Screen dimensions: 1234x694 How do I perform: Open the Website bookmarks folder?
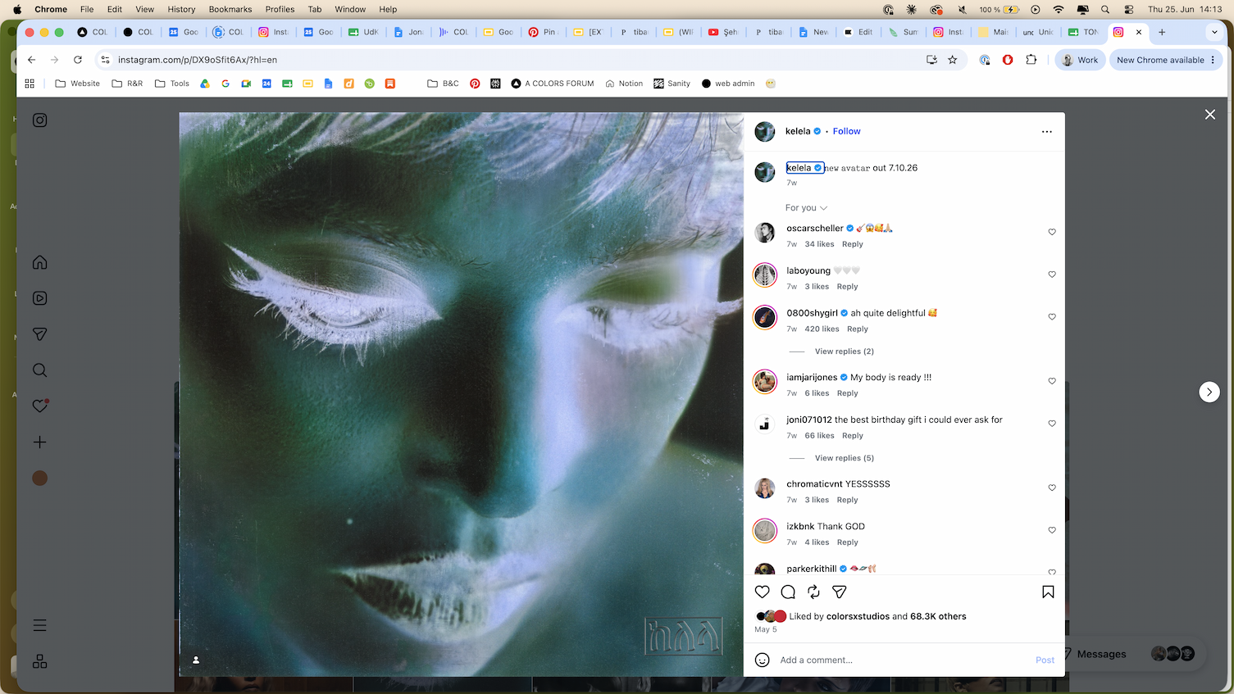coord(77,84)
